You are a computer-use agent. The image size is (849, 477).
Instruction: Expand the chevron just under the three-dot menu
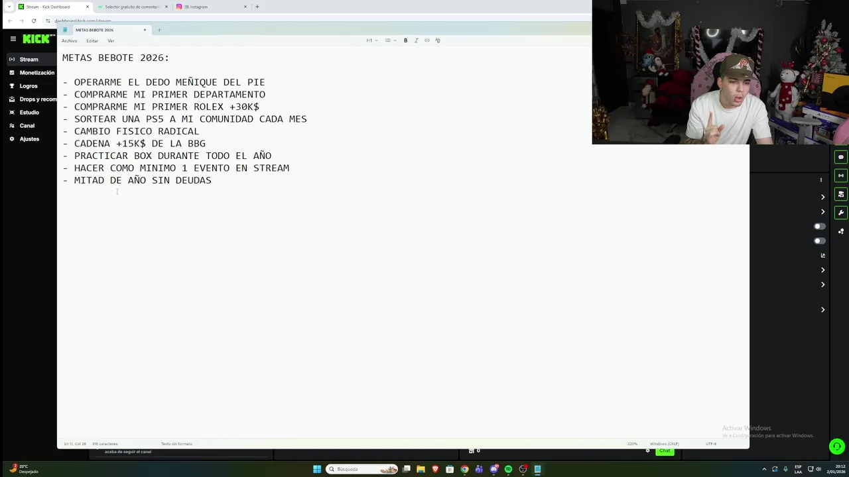823,197
